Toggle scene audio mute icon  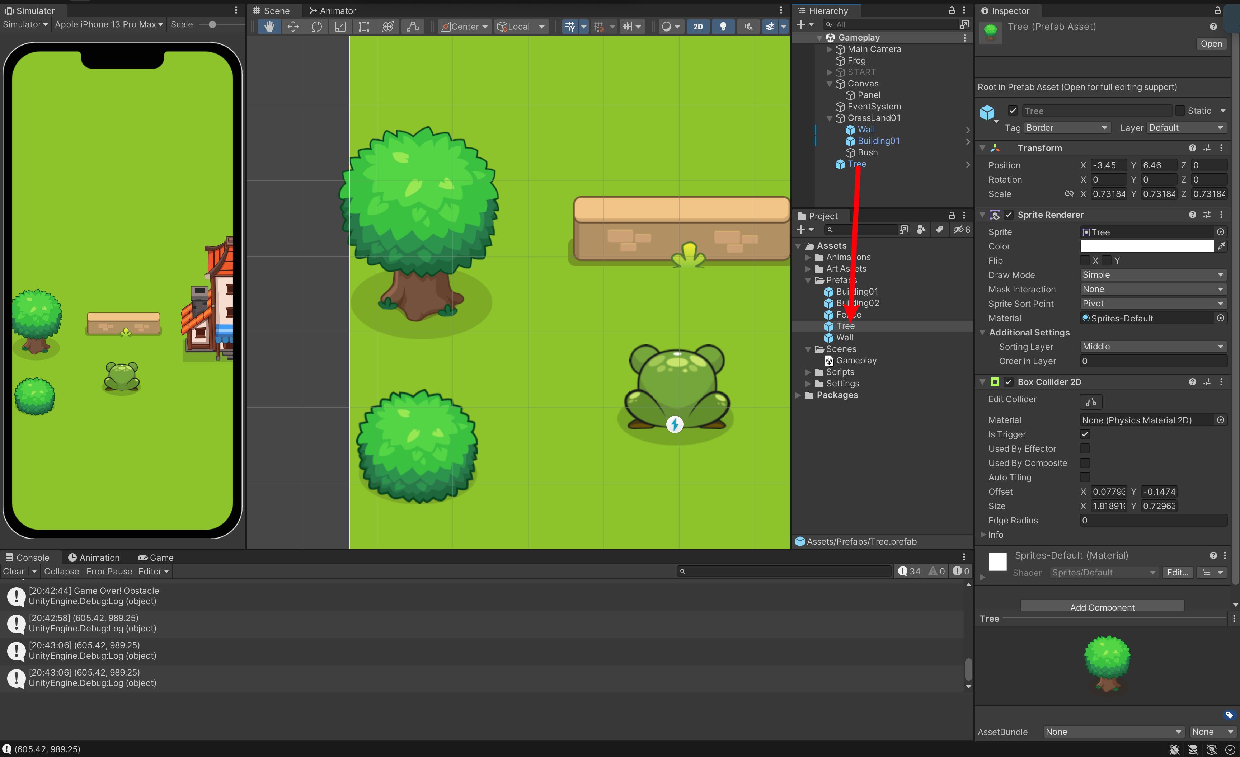[748, 26]
